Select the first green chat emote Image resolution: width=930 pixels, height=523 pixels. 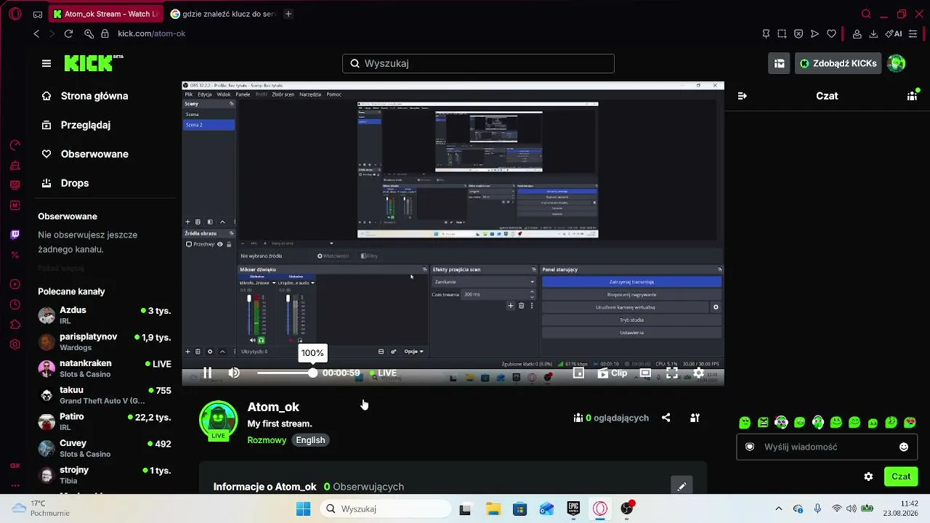pos(745,423)
